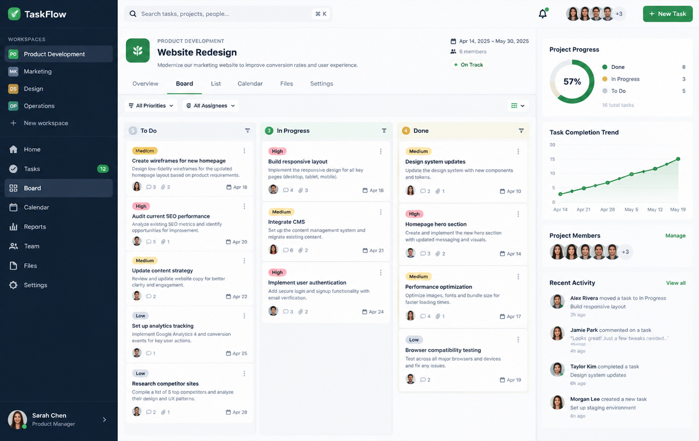Open more options on Homepage hero section card
This screenshot has height=441, width=699.
pyautogui.click(x=518, y=214)
